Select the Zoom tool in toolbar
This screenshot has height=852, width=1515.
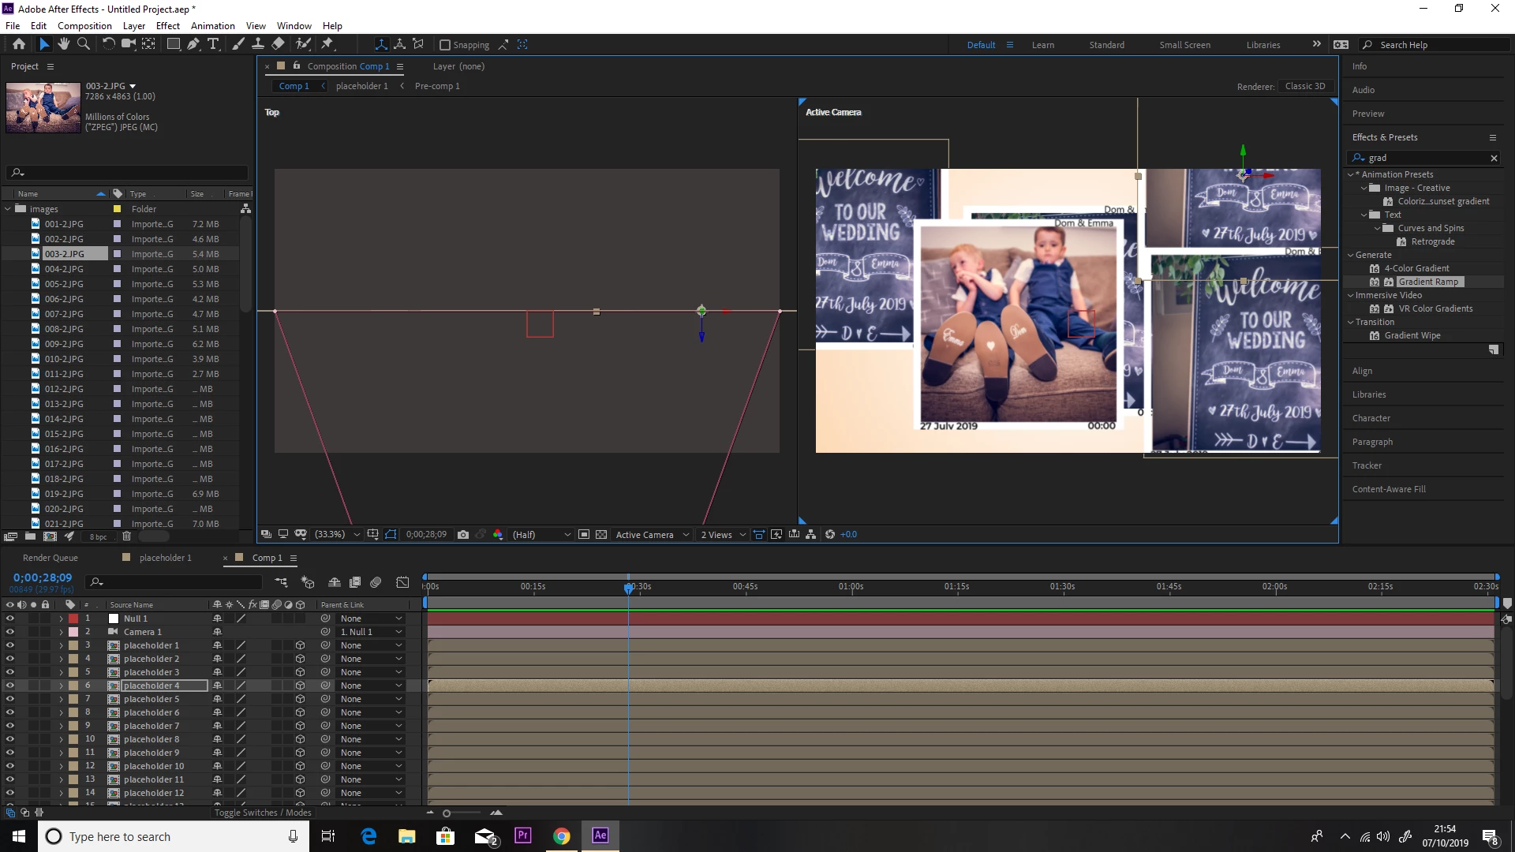click(x=83, y=44)
